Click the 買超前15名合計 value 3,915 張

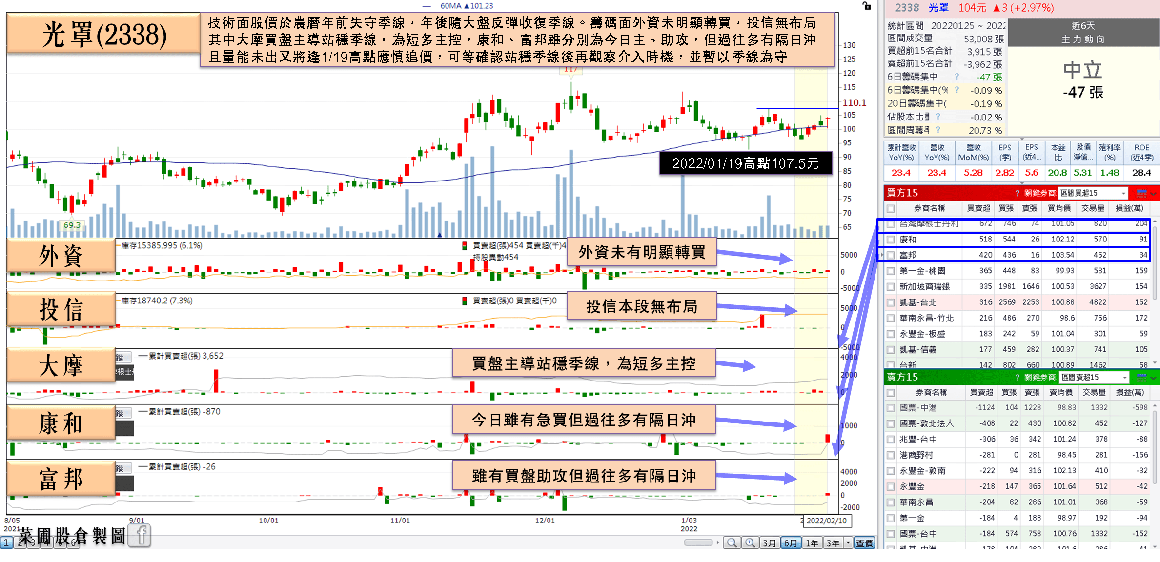point(984,51)
